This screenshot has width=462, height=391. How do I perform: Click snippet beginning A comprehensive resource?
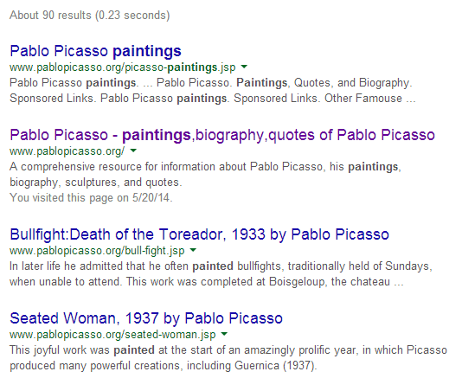205,175
